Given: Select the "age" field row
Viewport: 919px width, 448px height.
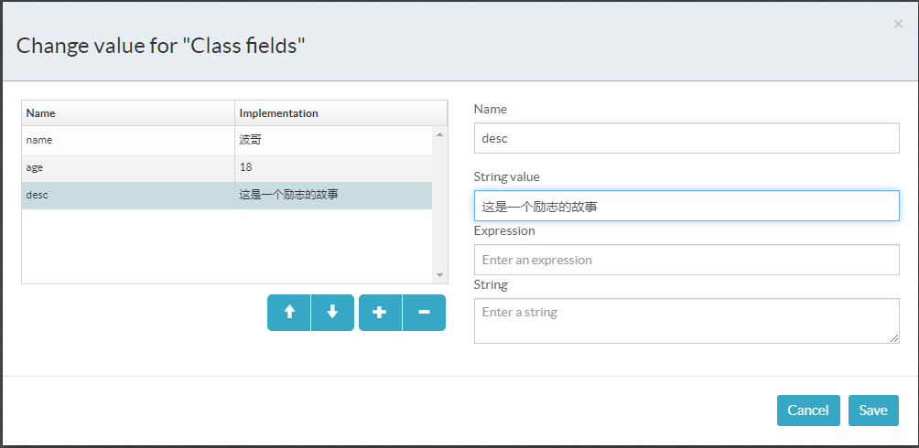Looking at the screenshot, I should coord(128,167).
